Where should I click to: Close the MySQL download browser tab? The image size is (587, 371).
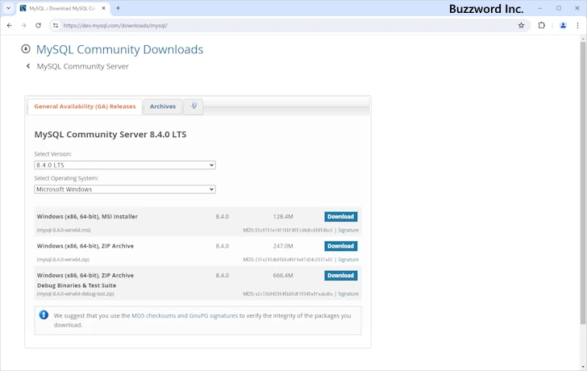click(x=102, y=8)
